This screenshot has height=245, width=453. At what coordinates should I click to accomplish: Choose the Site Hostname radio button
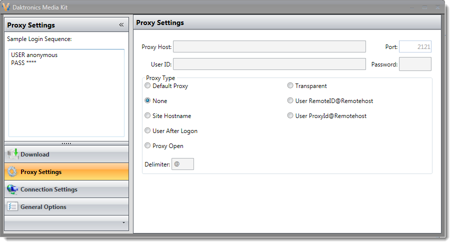pos(147,116)
